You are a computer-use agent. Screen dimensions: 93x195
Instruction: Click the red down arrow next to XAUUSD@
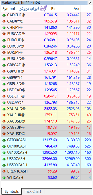4,121
